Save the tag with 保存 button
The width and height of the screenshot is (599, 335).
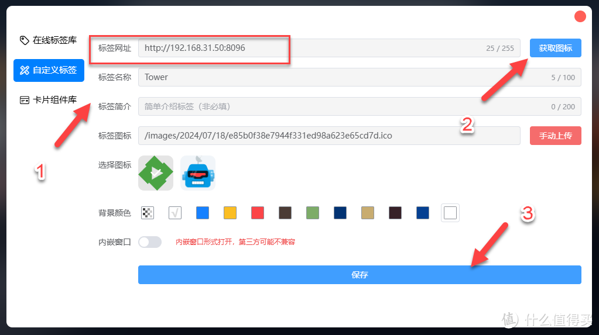[360, 275]
